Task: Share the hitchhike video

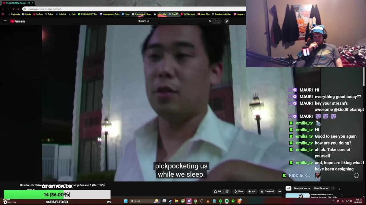Action: (238, 191)
